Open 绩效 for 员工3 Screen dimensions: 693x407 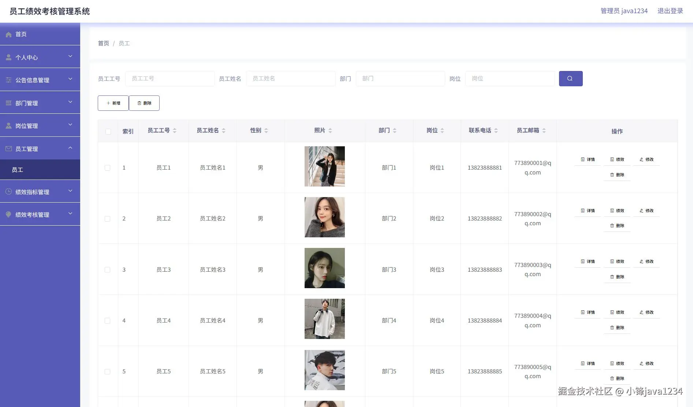tap(617, 261)
